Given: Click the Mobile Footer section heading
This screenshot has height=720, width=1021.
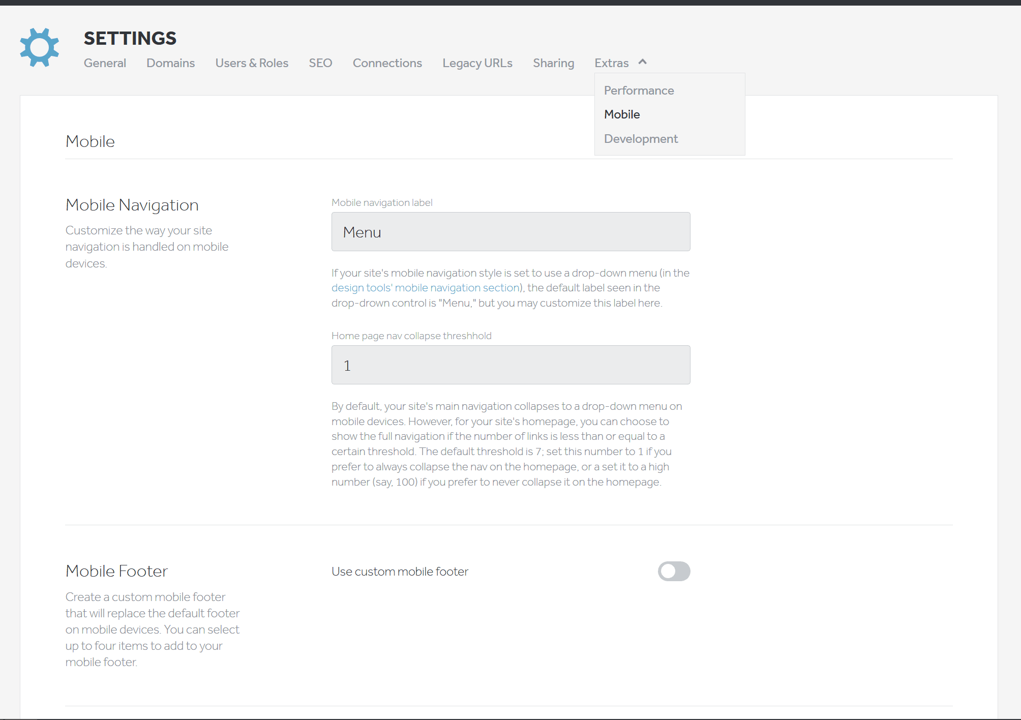Looking at the screenshot, I should pyautogui.click(x=116, y=571).
